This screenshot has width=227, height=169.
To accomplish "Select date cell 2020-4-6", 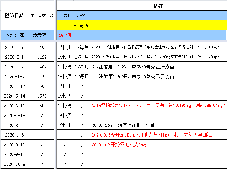I will [x=14, y=76].
